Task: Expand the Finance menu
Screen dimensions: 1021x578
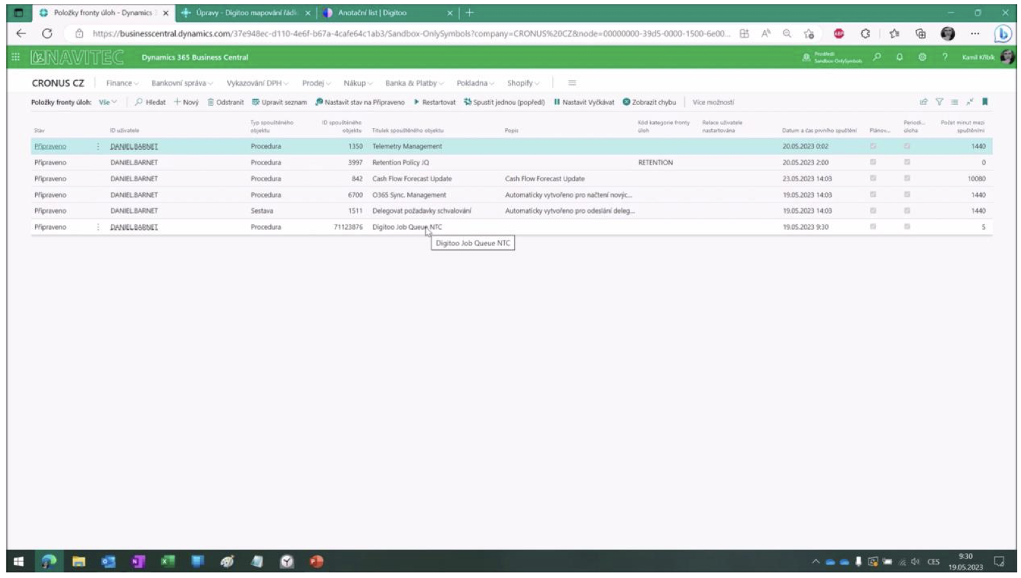Action: pyautogui.click(x=122, y=83)
